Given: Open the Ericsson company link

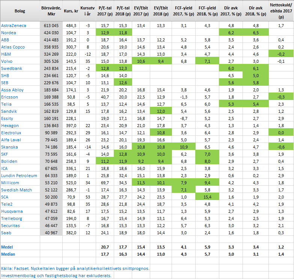Looking at the screenshot, I should (x=9, y=97).
